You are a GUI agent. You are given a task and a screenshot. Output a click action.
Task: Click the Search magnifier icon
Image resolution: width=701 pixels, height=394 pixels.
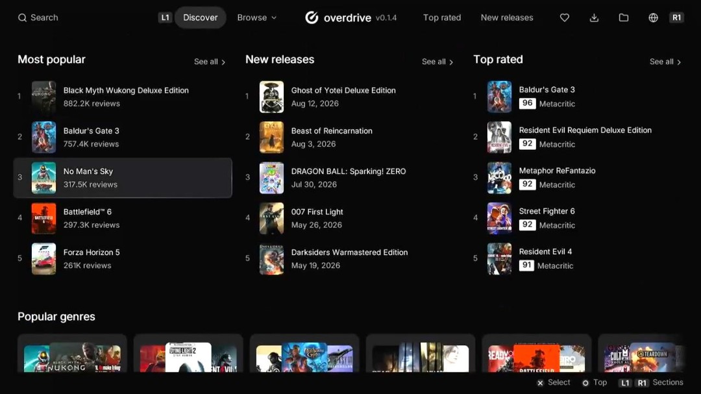22,18
